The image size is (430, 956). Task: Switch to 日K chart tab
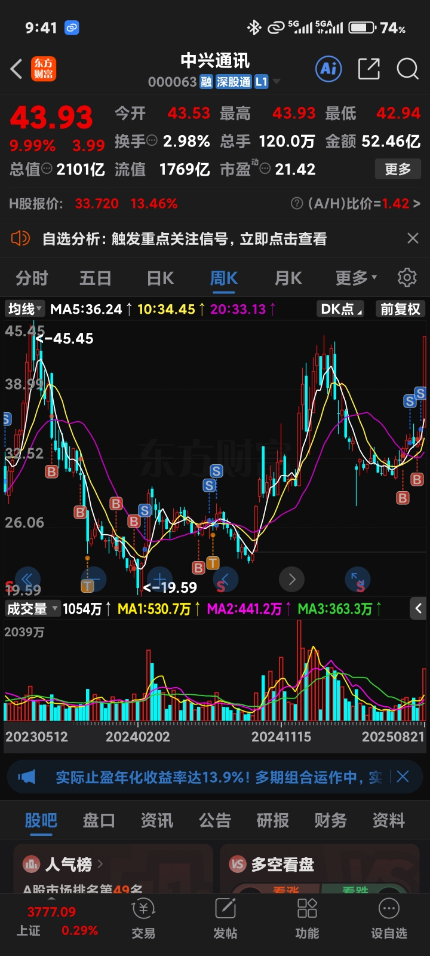click(160, 277)
